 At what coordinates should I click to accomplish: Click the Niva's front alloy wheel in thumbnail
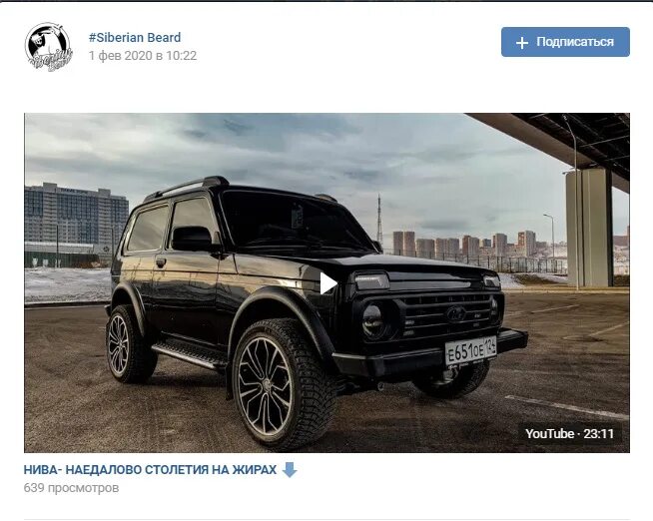pos(267,385)
